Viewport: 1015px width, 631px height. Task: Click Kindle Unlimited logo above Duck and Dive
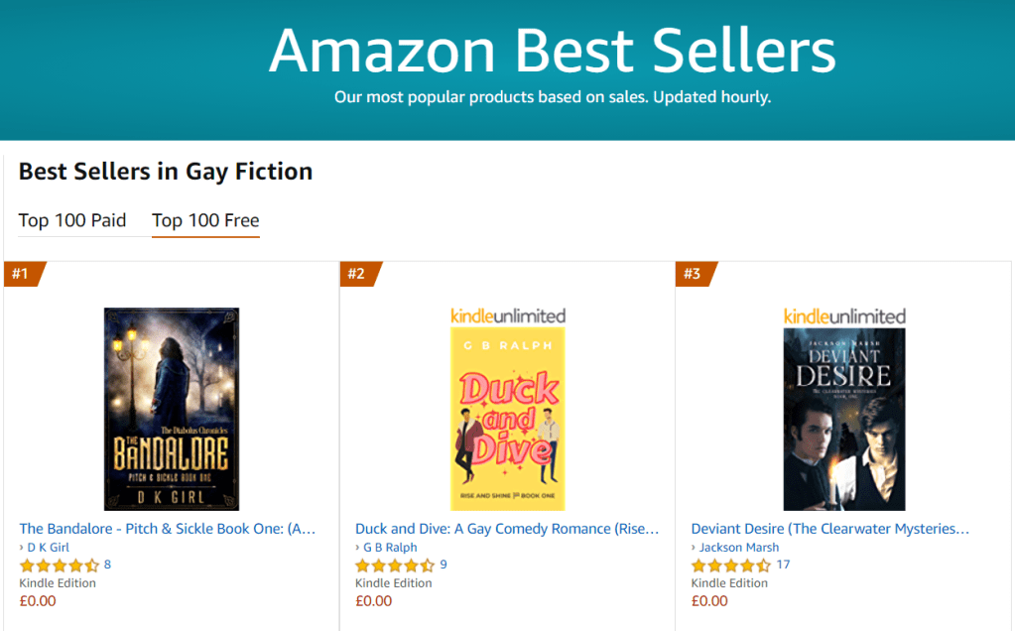click(x=508, y=315)
